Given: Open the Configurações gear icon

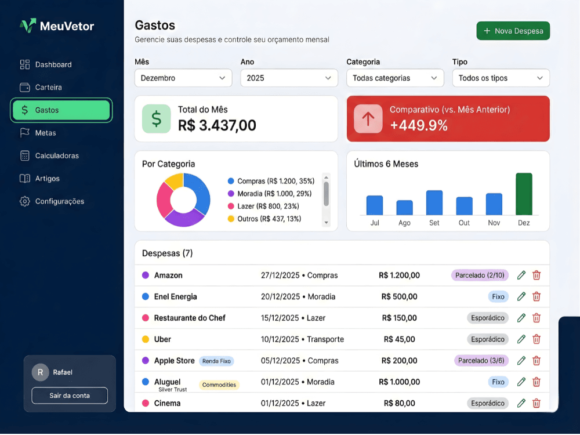Looking at the screenshot, I should click(x=25, y=201).
